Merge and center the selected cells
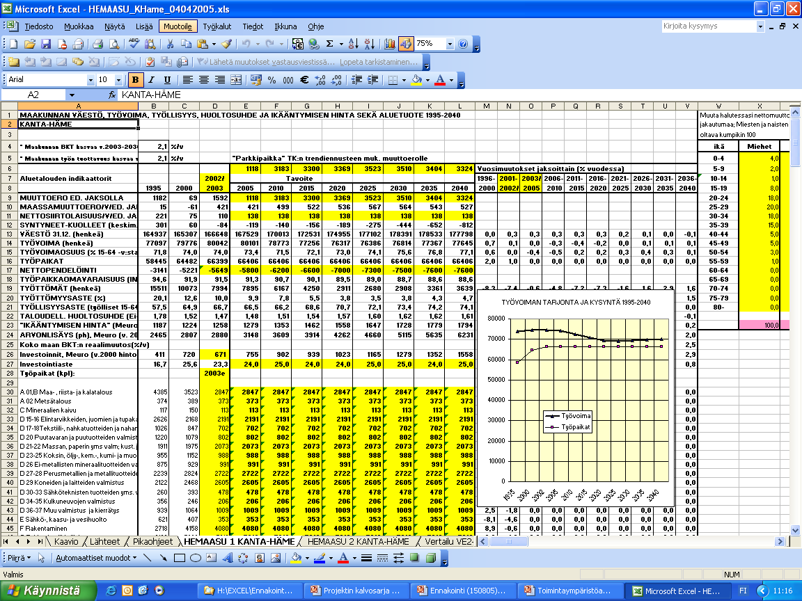The width and height of the screenshot is (802, 601). pos(236,80)
